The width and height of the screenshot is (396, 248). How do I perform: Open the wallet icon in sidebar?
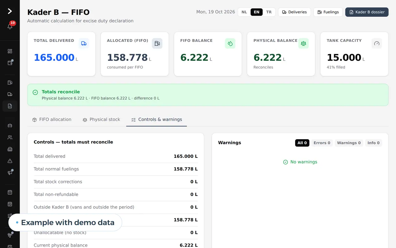(x=10, y=63)
